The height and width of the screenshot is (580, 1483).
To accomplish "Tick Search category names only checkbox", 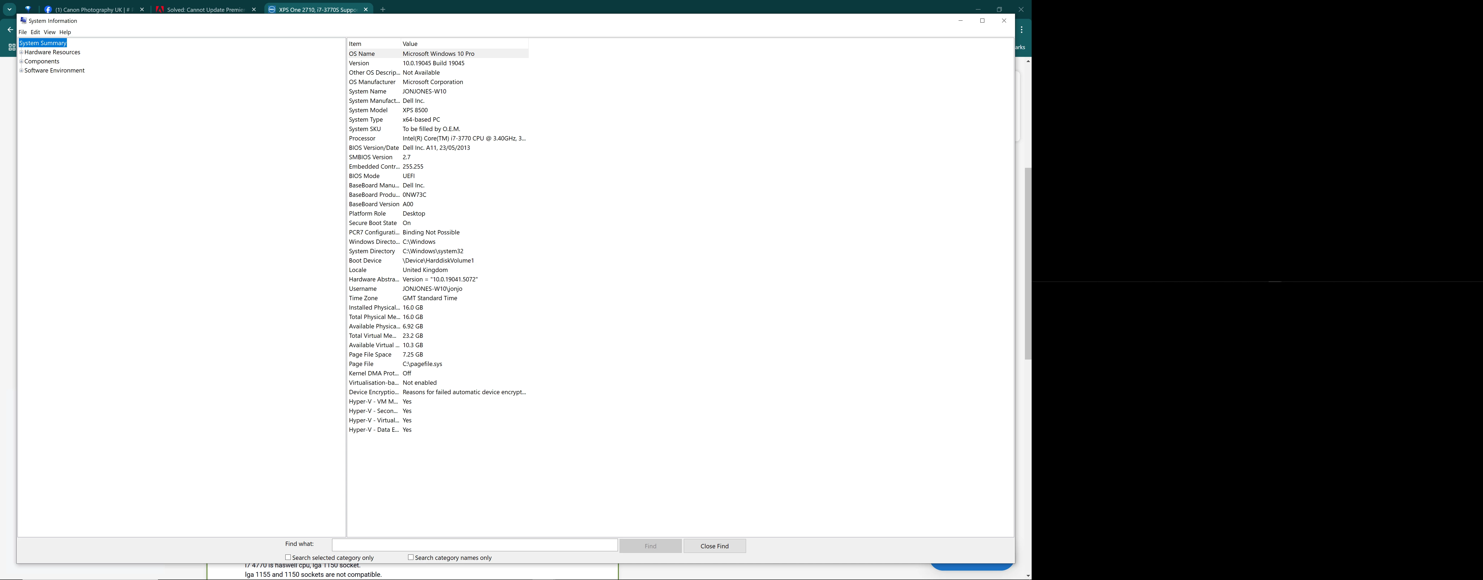I will (411, 557).
